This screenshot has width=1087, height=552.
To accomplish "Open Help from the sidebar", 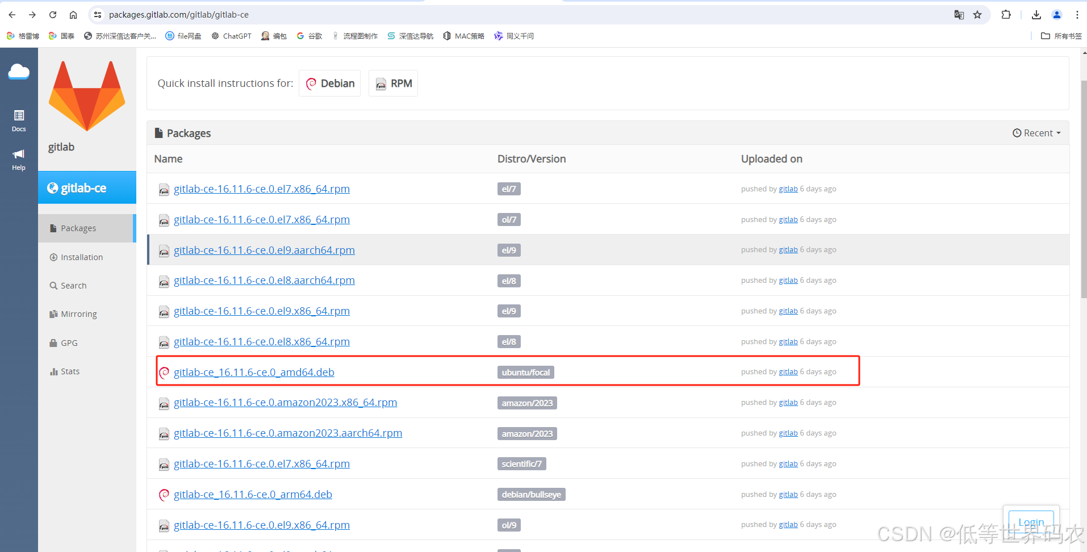I will tap(19, 158).
